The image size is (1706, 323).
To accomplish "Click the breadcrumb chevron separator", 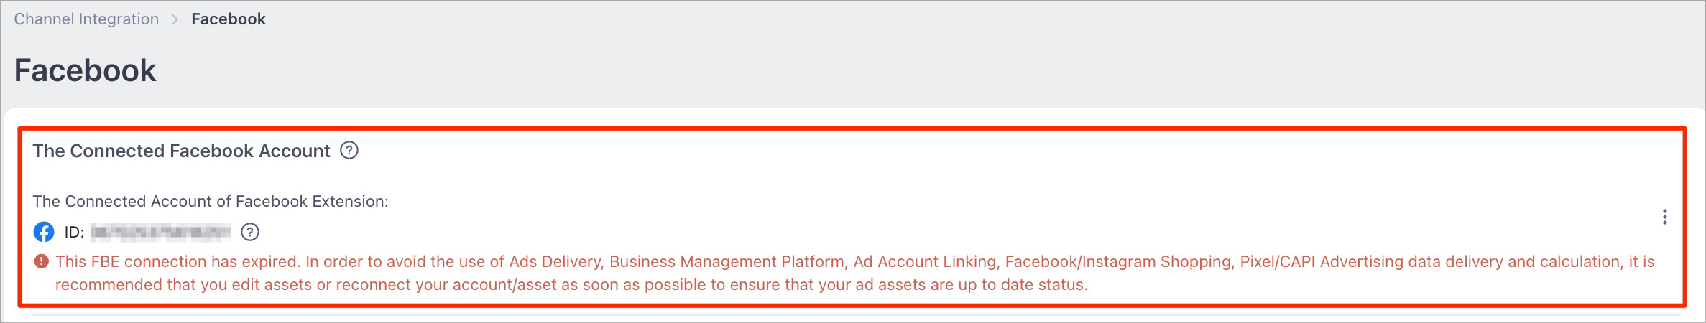I will [175, 19].
